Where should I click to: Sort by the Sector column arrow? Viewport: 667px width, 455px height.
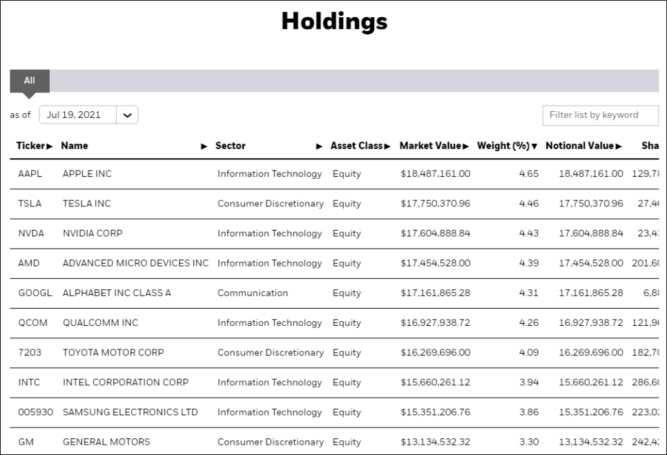tap(319, 146)
